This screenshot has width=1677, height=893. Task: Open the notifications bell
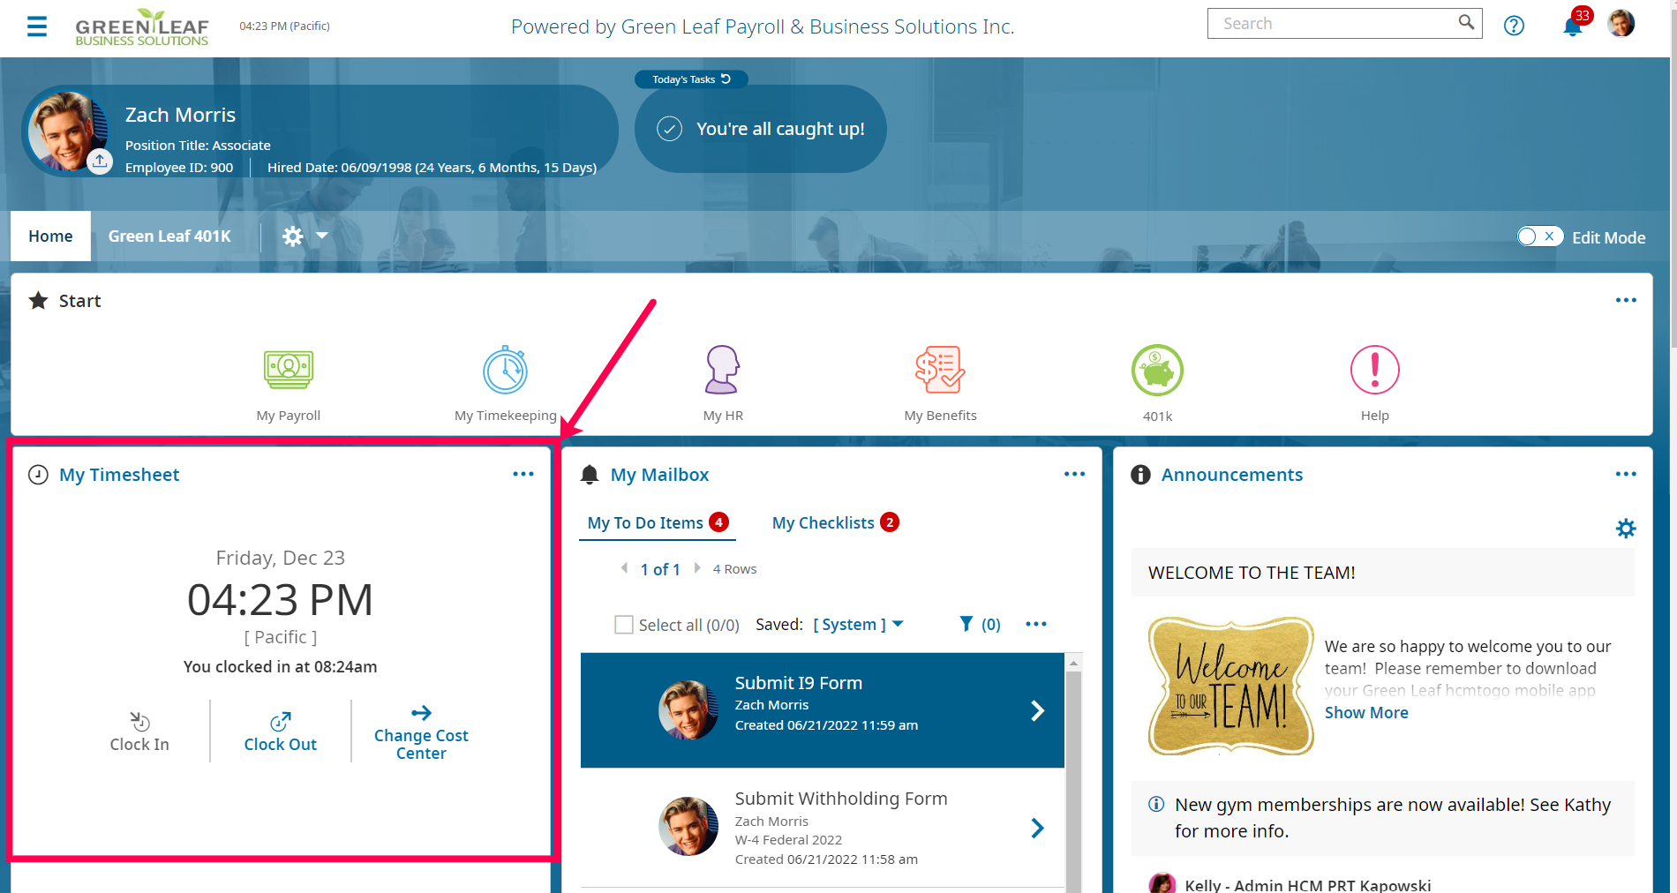click(1573, 26)
